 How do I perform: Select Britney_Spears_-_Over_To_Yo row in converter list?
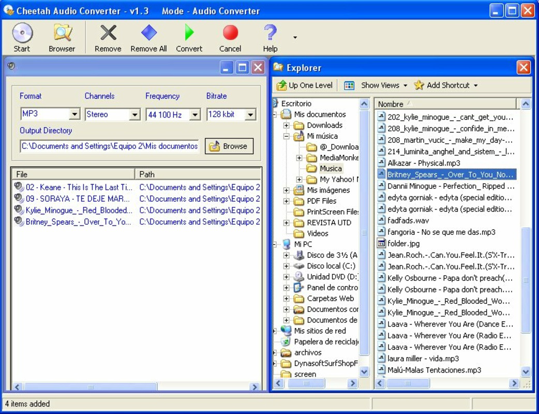(x=137, y=222)
